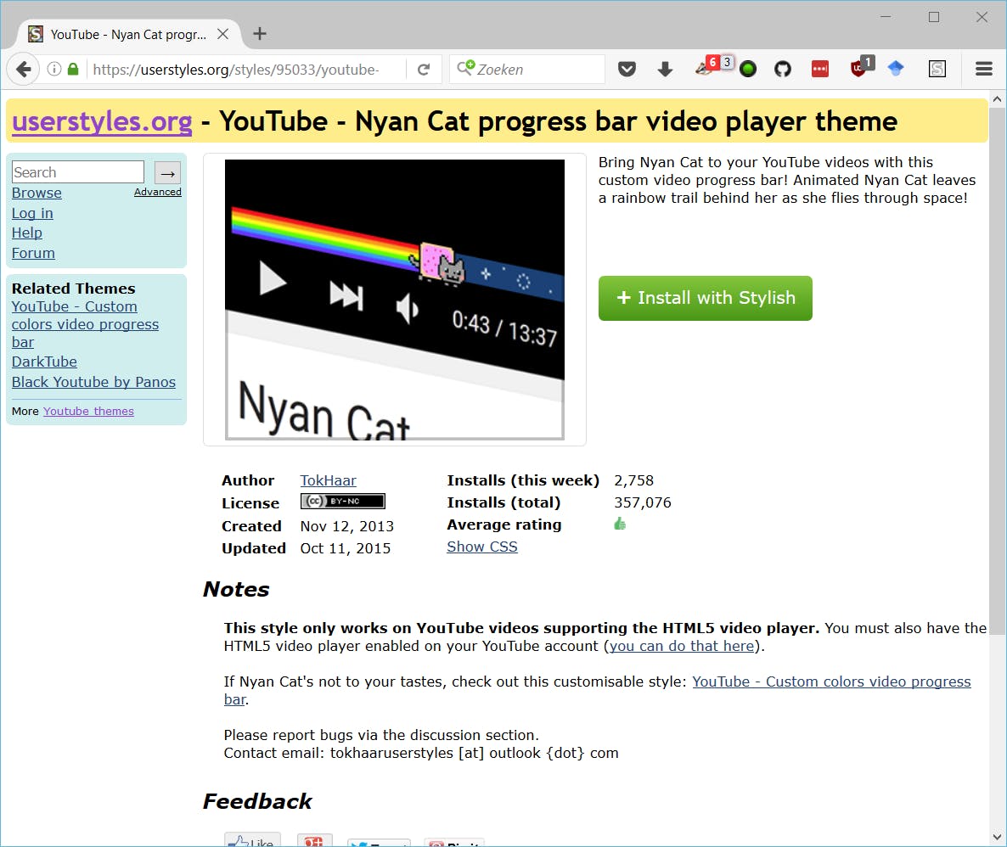
Task: Open the Firefox hamburger menu
Action: tap(984, 69)
